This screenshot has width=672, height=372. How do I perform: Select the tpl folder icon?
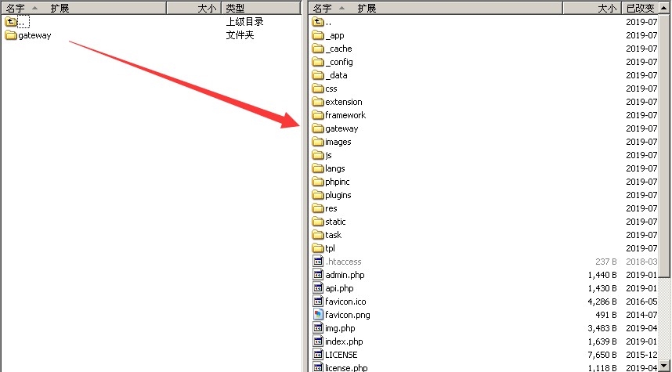click(317, 247)
